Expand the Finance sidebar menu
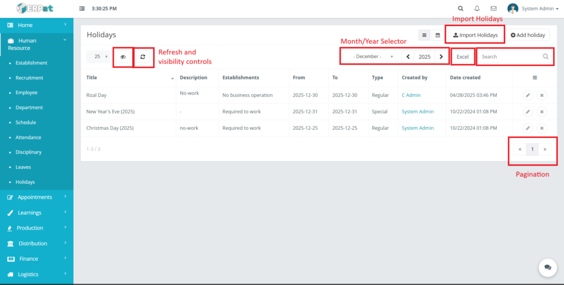The image size is (564, 285). pos(29,259)
